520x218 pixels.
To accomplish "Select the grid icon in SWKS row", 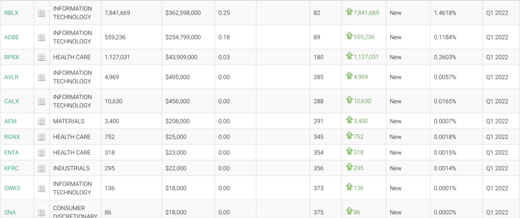I will pyautogui.click(x=41, y=189).
